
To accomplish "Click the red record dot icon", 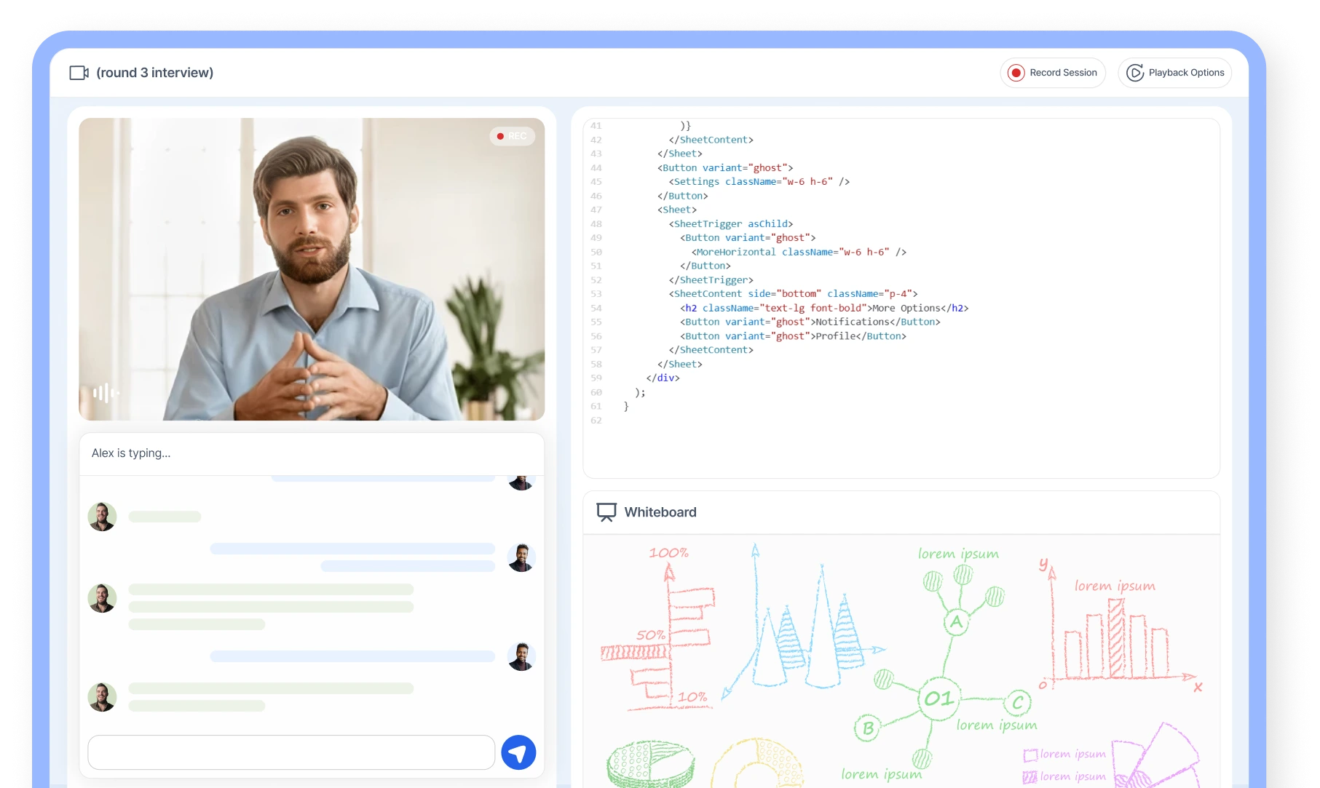I will (x=1016, y=73).
